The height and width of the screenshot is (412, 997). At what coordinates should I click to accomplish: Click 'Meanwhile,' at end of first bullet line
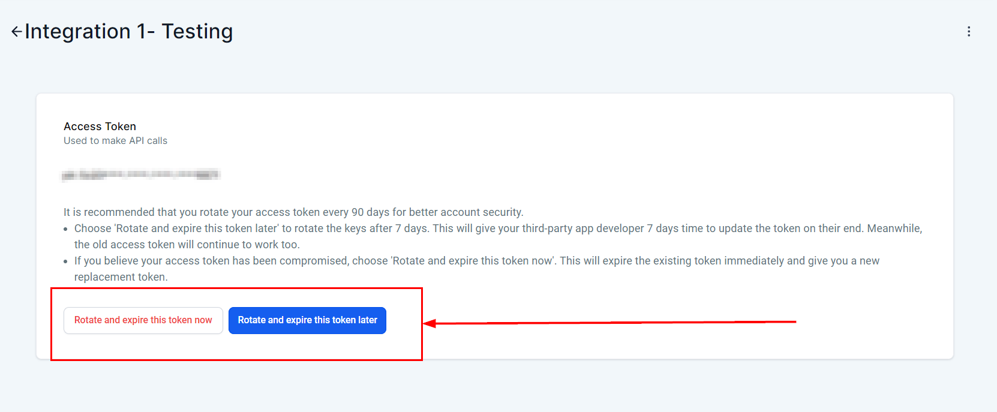click(894, 228)
